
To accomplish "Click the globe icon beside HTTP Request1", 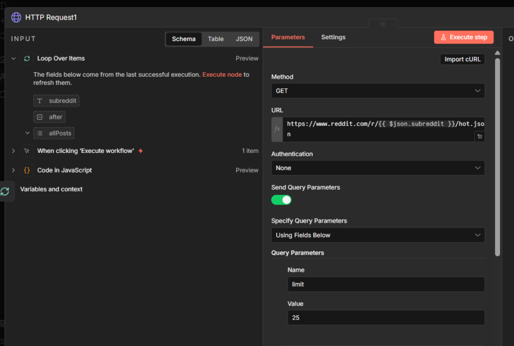I will coord(16,17).
